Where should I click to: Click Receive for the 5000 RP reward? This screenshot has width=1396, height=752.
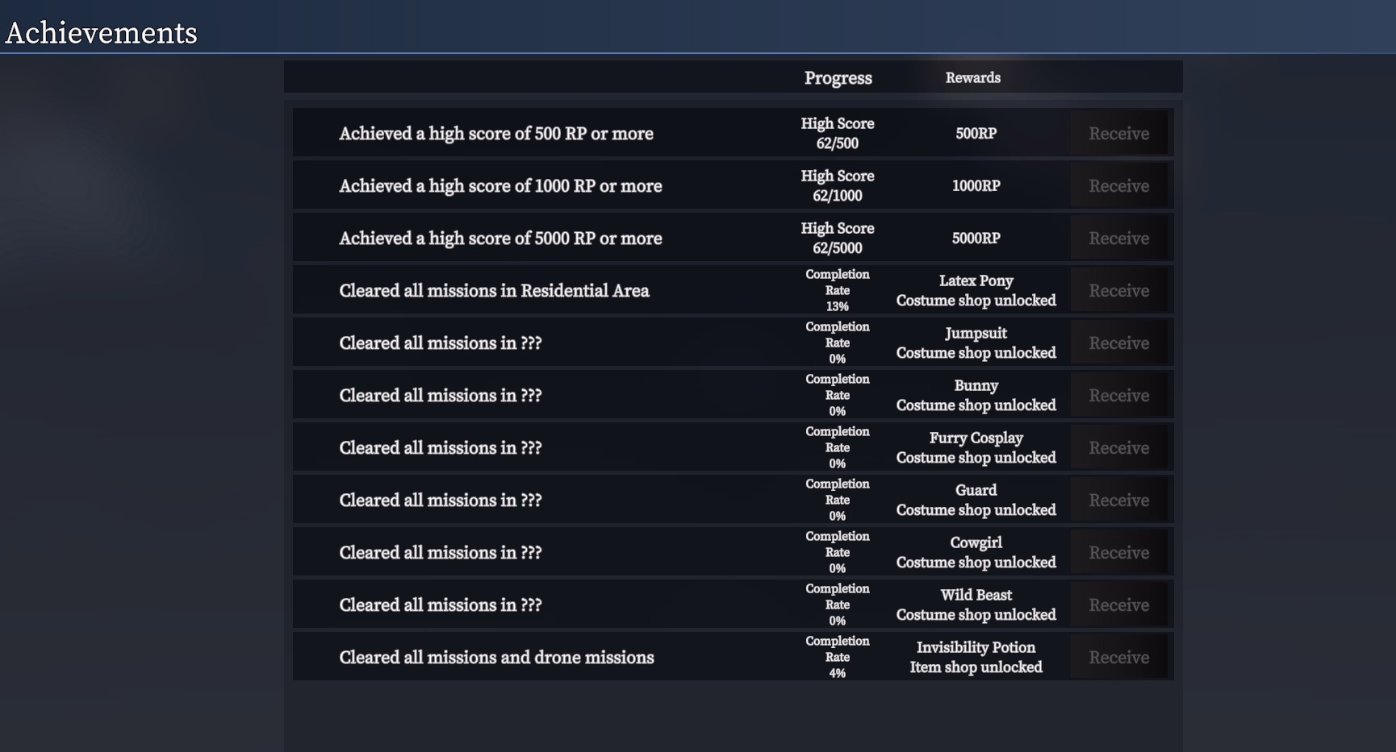pyautogui.click(x=1118, y=238)
